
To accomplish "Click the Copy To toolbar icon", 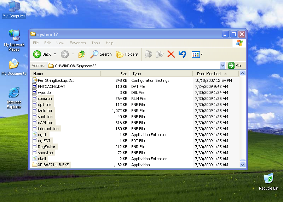I will [160, 54].
